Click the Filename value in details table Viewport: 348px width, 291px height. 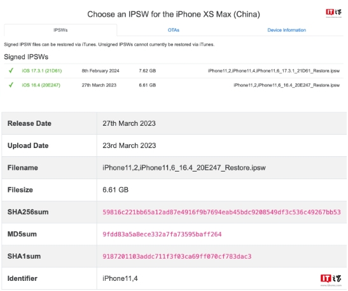point(184,168)
